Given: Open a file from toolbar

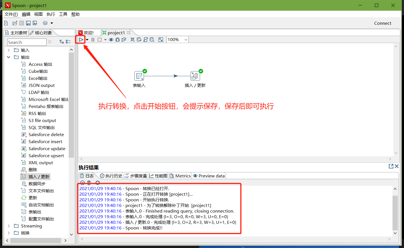Looking at the screenshot, I should [15, 23].
